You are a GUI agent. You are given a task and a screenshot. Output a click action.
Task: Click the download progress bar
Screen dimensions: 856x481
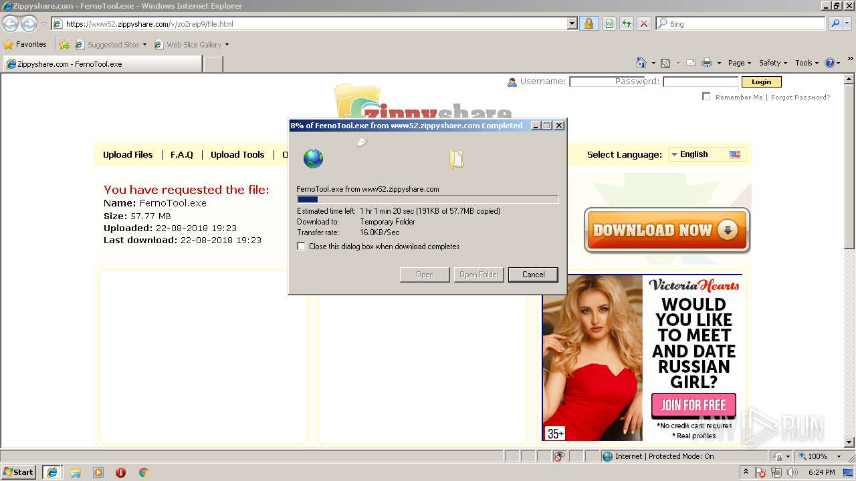427,199
